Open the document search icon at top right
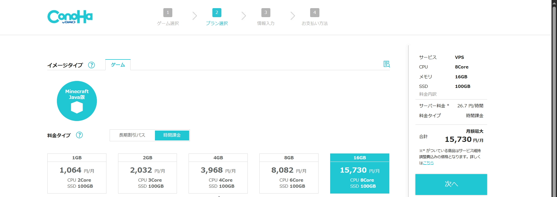This screenshot has height=197, width=557. (x=386, y=64)
